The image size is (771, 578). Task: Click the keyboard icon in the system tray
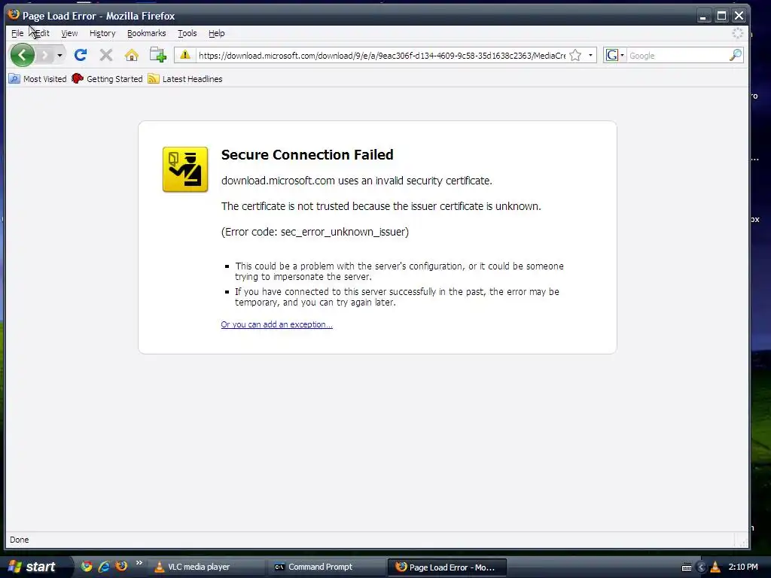click(x=687, y=567)
